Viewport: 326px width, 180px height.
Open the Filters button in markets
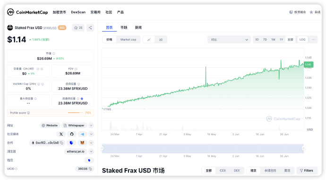click(x=307, y=171)
